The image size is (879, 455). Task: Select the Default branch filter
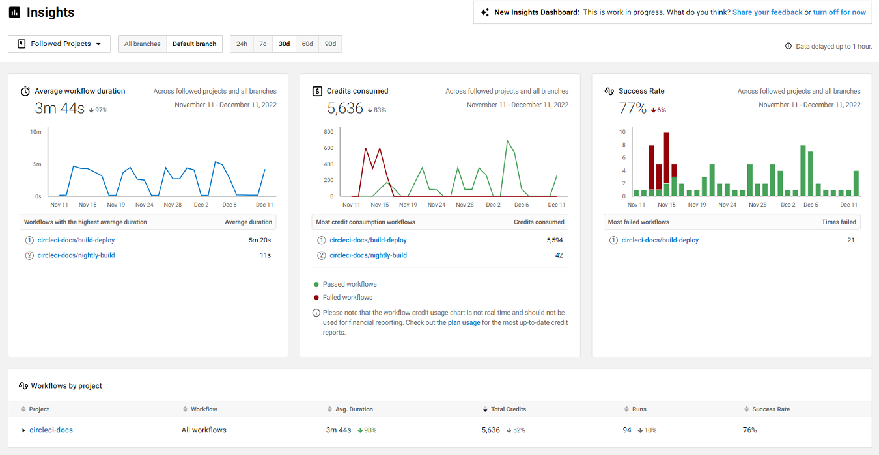click(194, 44)
